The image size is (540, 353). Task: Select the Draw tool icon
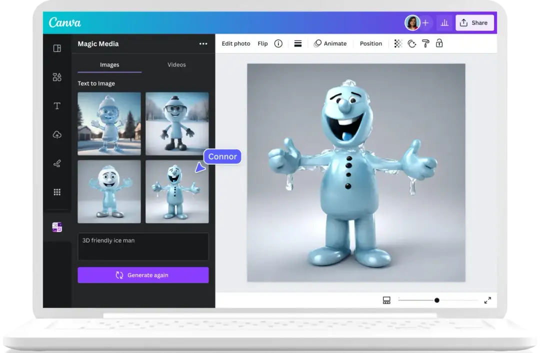(57, 163)
